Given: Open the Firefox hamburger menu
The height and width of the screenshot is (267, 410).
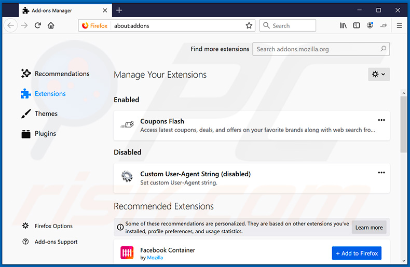Looking at the screenshot, I should (399, 25).
